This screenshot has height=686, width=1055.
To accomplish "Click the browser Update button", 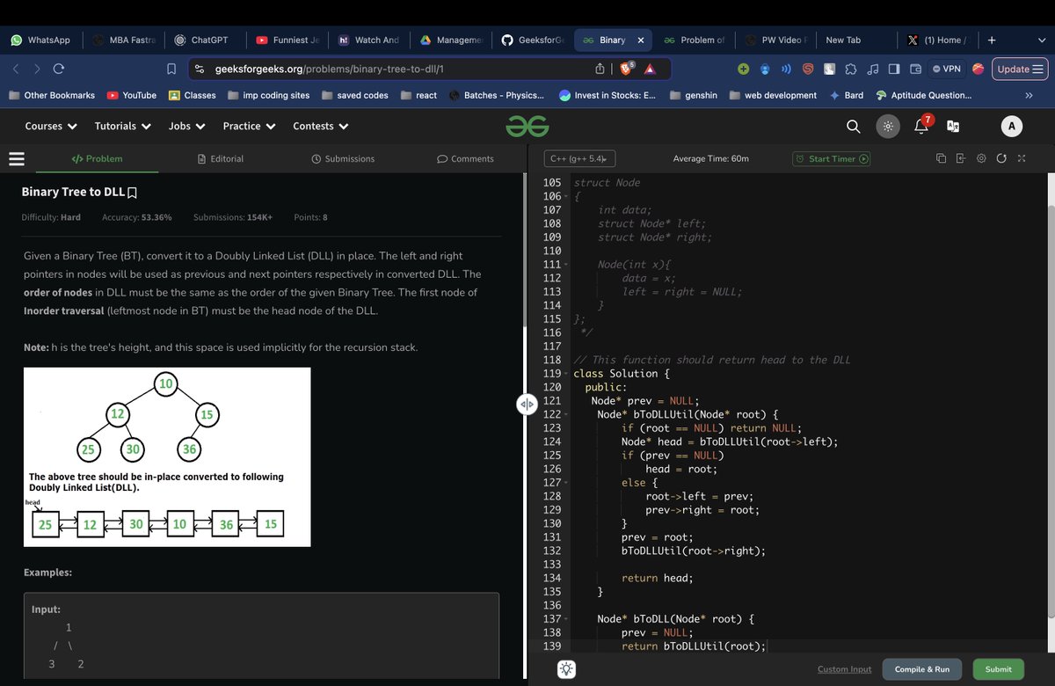I will pyautogui.click(x=1020, y=69).
